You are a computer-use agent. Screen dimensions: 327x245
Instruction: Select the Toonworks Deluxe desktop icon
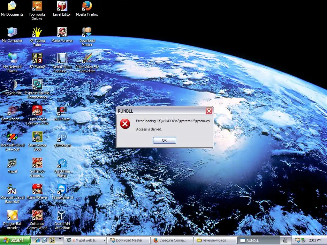click(x=37, y=11)
